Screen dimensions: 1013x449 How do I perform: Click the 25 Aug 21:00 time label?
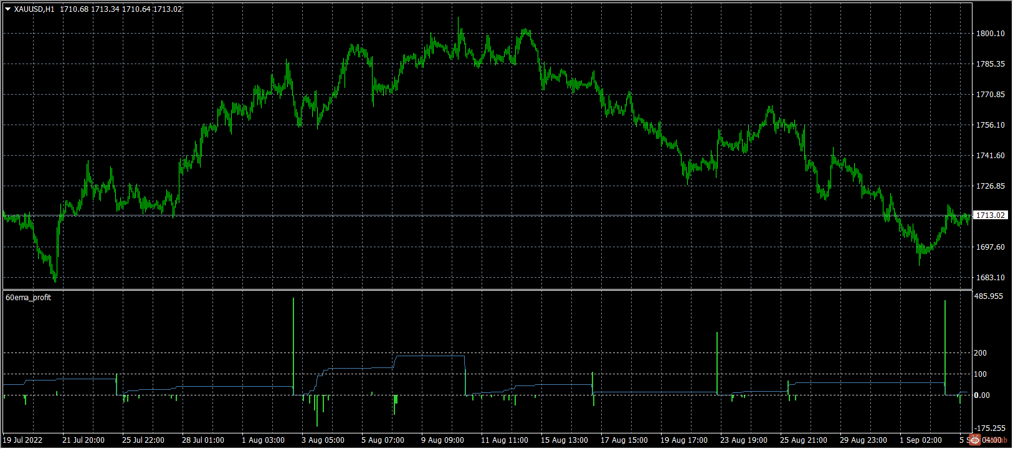tap(804, 440)
